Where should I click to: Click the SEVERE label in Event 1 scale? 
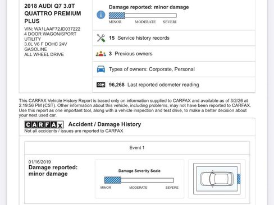[172, 188]
